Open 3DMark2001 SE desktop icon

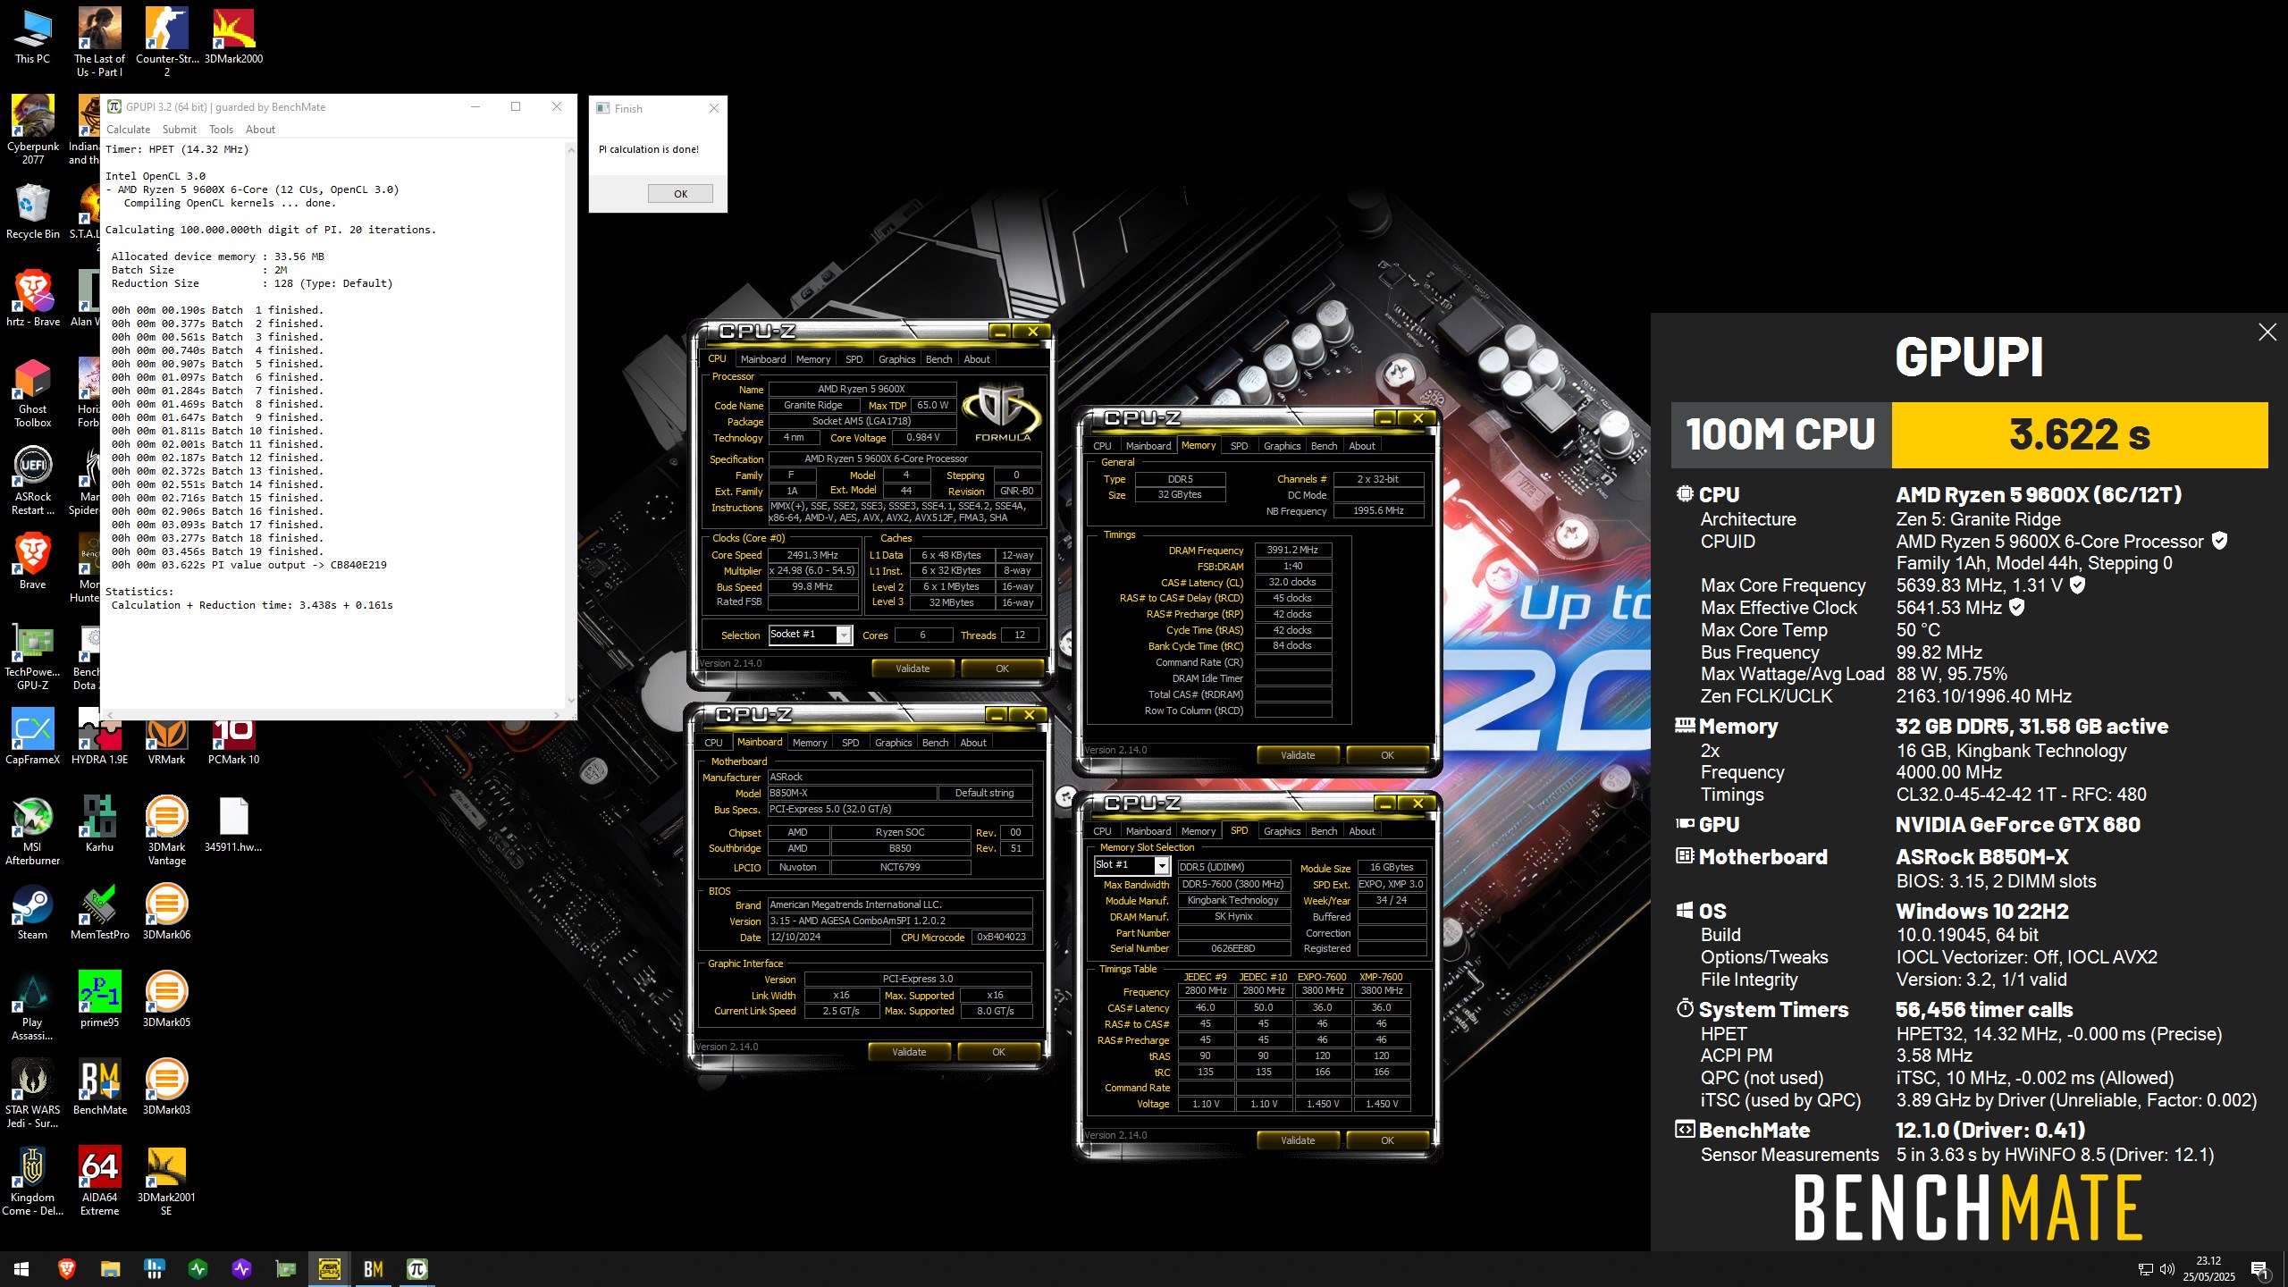click(166, 1182)
